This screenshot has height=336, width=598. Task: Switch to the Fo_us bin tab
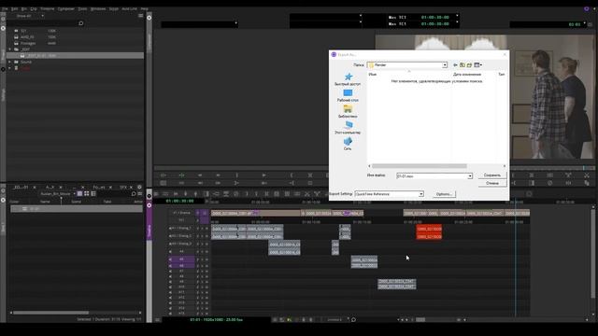coord(99,187)
